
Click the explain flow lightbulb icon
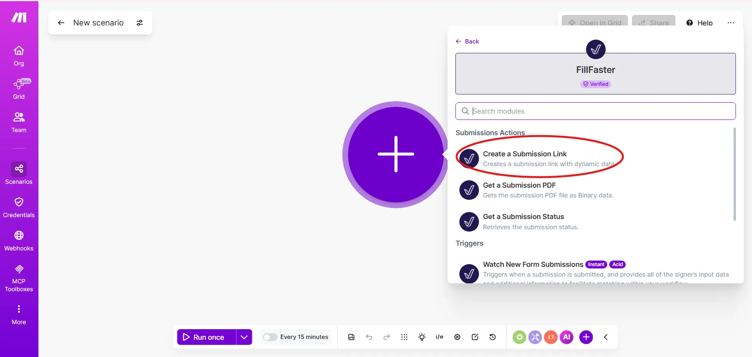pos(422,337)
